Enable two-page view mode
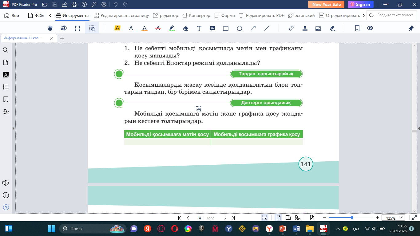 click(x=288, y=218)
